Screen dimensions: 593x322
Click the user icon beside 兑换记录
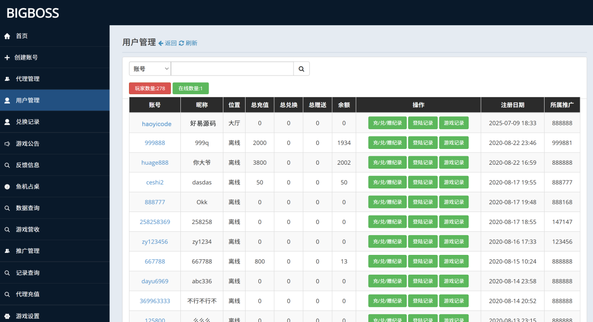(7, 122)
